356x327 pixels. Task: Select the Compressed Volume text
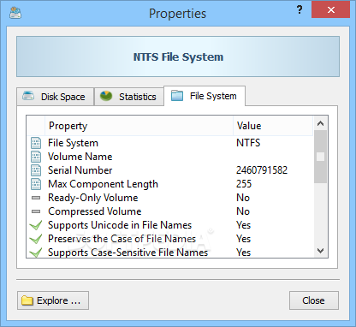(x=95, y=211)
